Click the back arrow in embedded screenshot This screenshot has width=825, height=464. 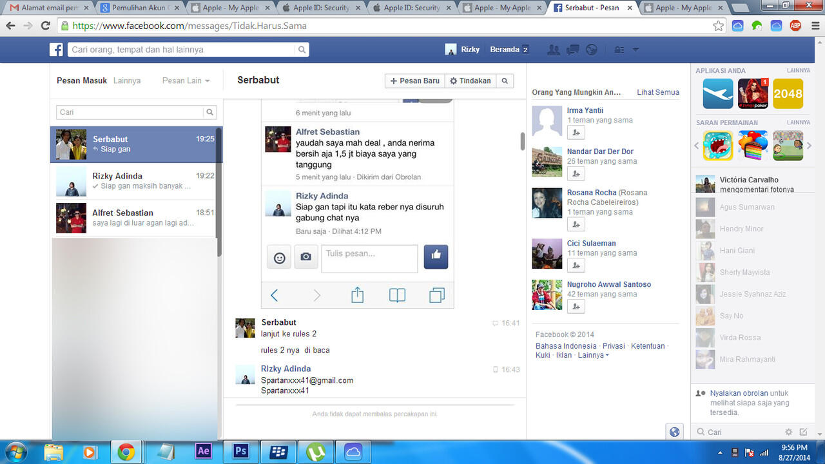274,295
